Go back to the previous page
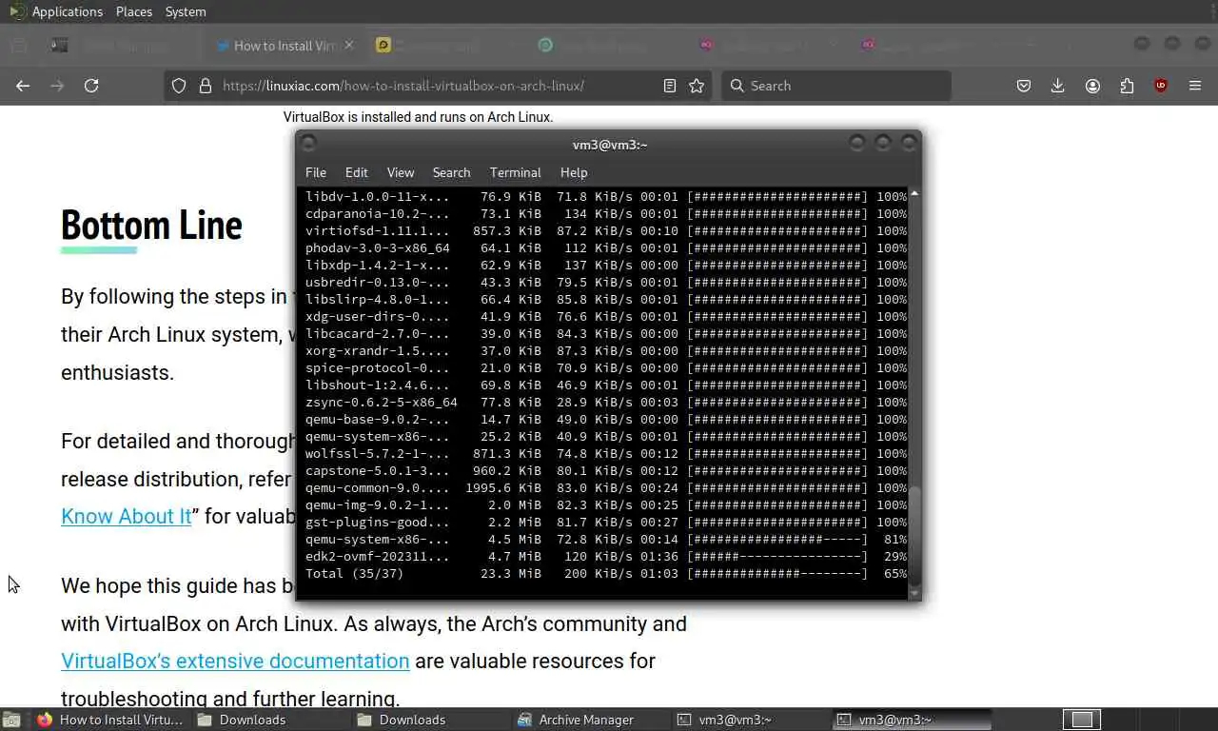1218x731 pixels. tap(23, 86)
